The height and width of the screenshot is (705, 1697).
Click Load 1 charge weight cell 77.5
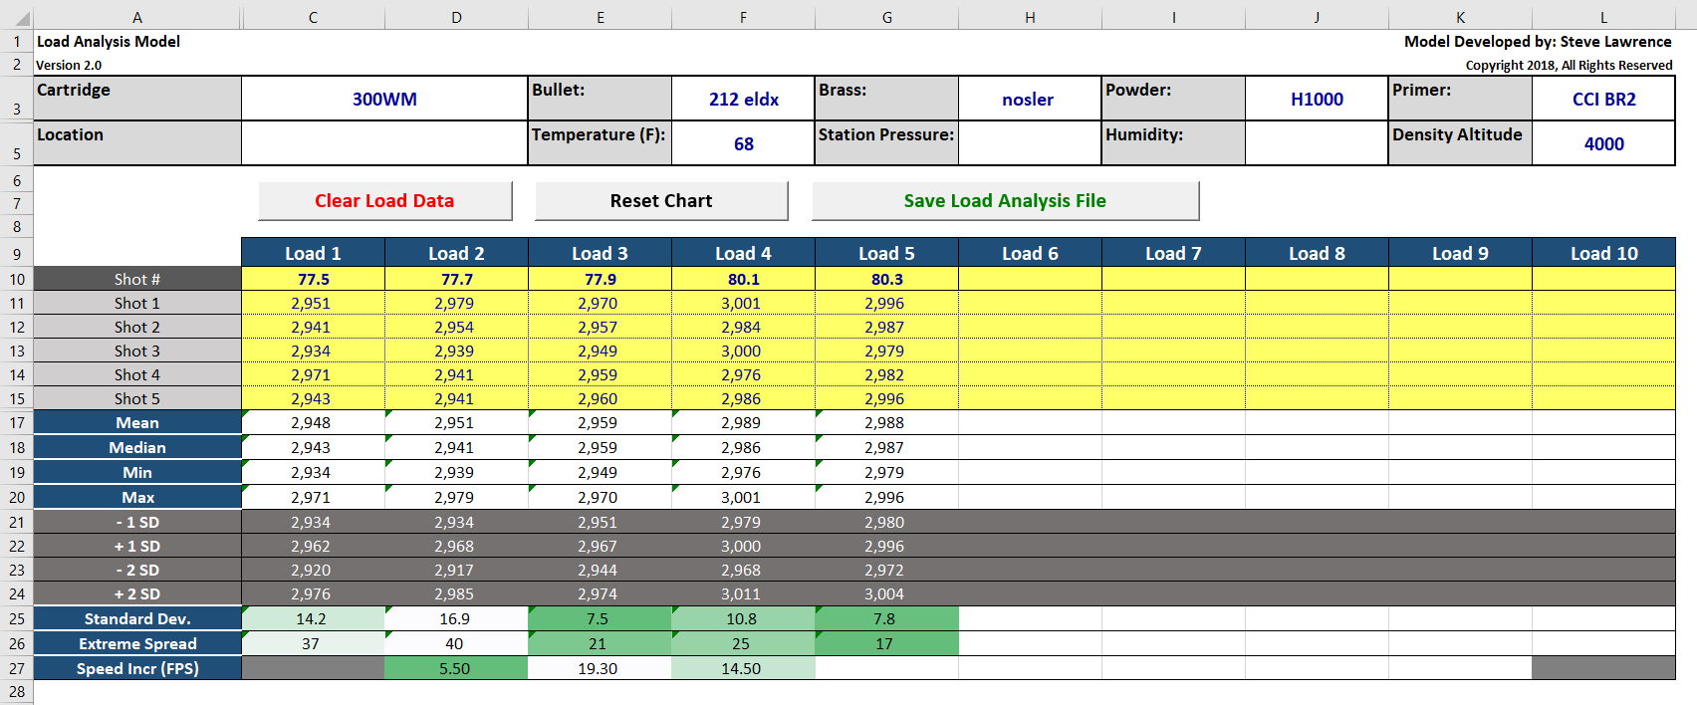coord(313,279)
